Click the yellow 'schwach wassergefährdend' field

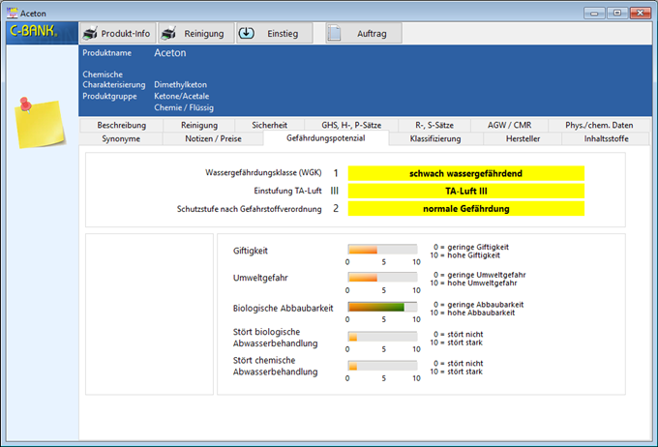point(466,173)
